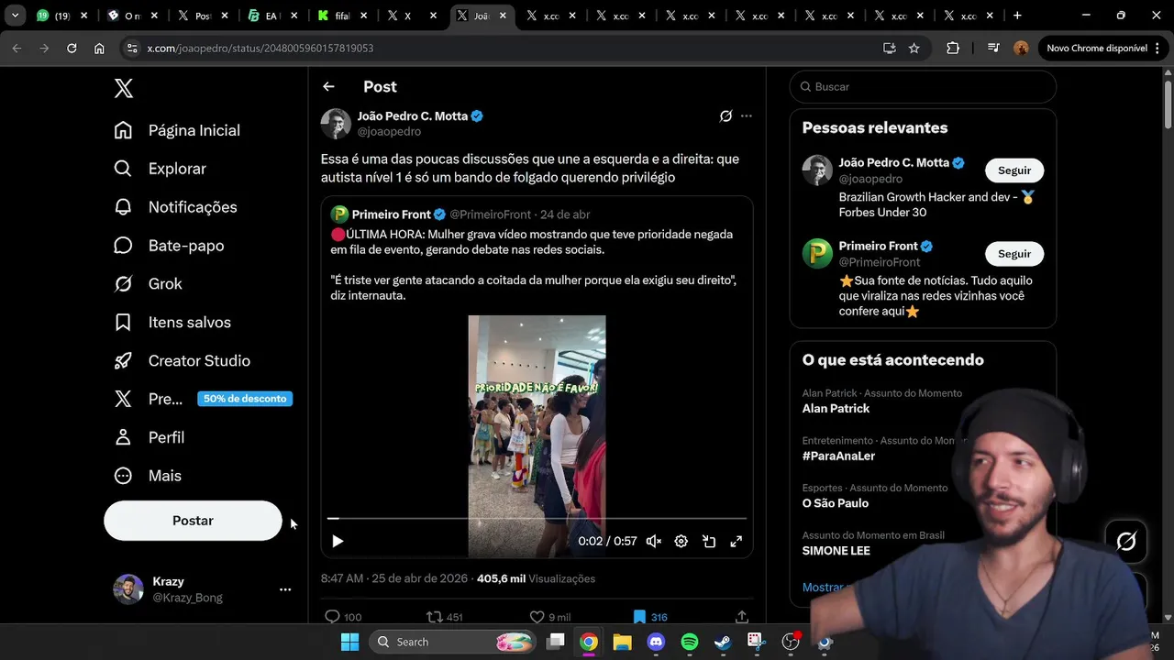Open Grok icon in sidebar
1174x660 pixels.
123,284
